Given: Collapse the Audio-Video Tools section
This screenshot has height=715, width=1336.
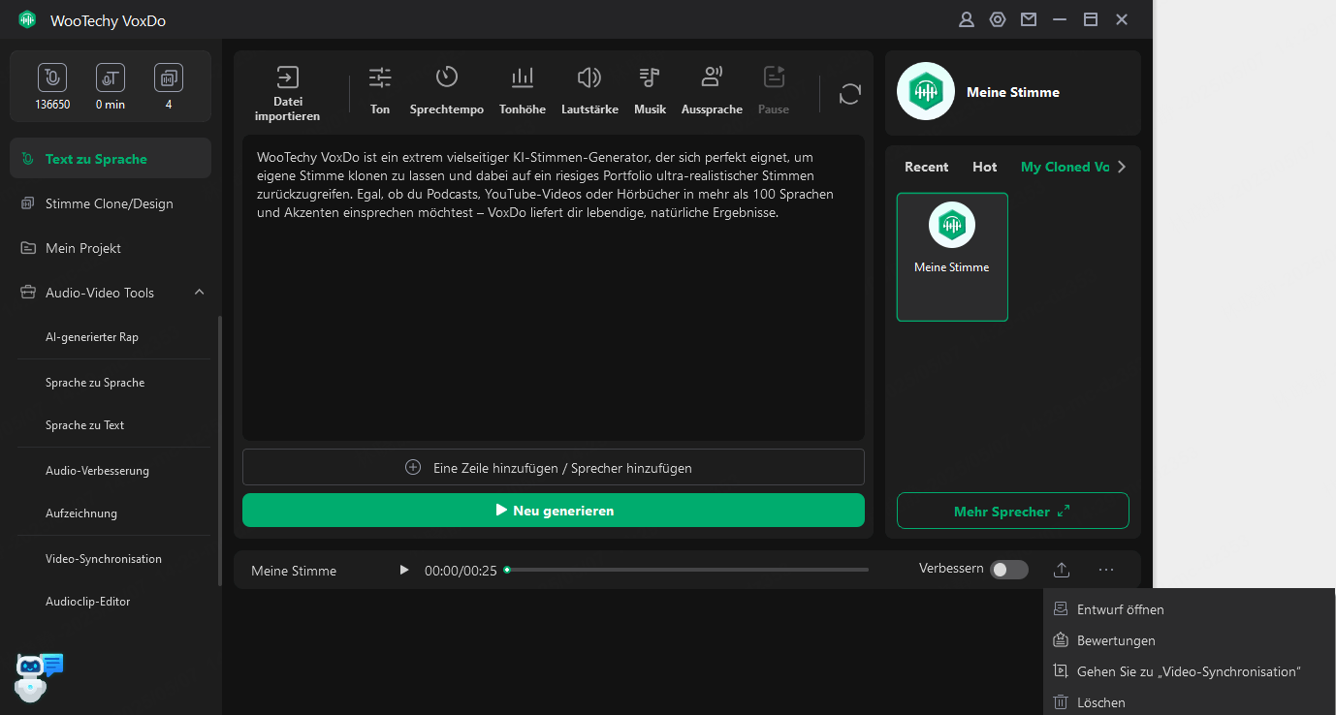Looking at the screenshot, I should 200,293.
